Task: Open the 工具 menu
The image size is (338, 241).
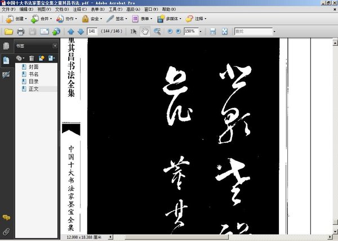Action: pos(115,9)
